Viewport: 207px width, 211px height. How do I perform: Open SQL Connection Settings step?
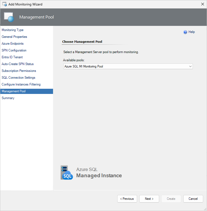click(x=18, y=78)
